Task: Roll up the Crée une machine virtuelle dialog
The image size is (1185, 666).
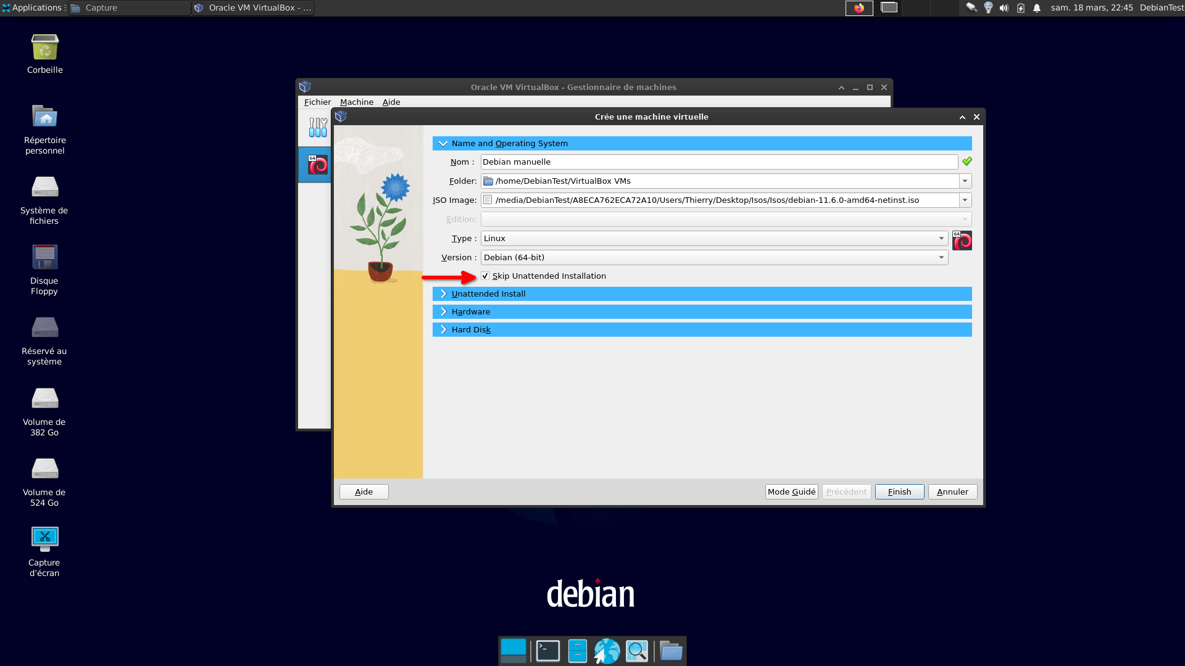Action: (962, 117)
